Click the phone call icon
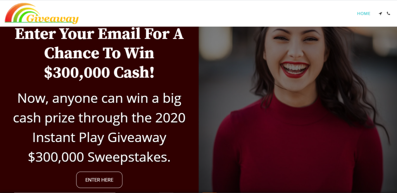Image resolution: width=397 pixels, height=193 pixels. [388, 14]
